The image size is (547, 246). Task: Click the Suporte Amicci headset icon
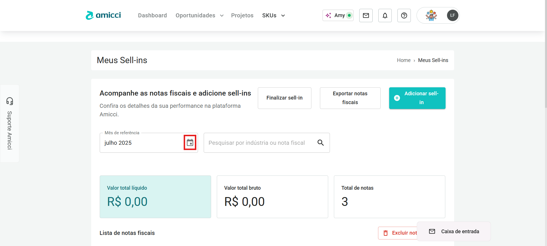(x=10, y=101)
